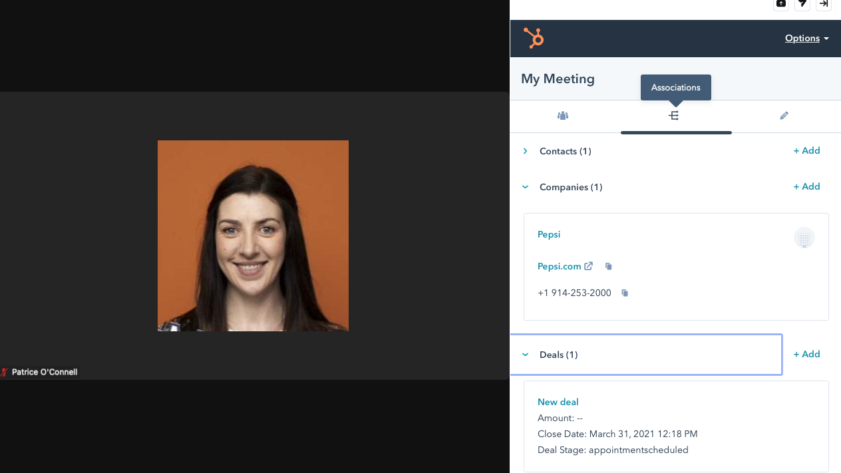Open the New deal record
The height and width of the screenshot is (473, 841).
pos(558,402)
